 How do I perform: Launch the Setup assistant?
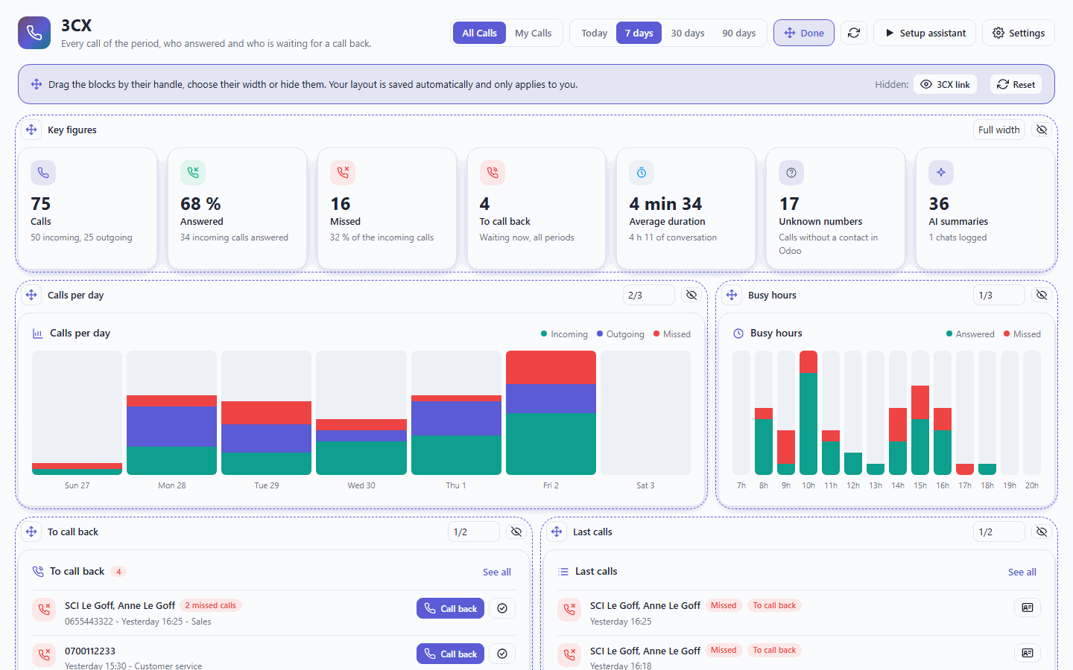pos(925,33)
